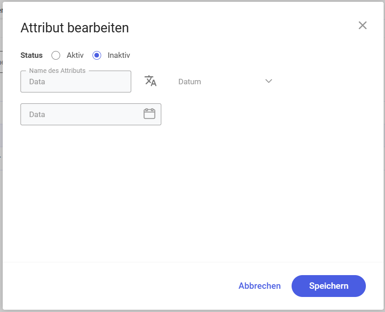This screenshot has height=312, width=385.
Task: Save changes with Speichern button
Action: click(329, 286)
